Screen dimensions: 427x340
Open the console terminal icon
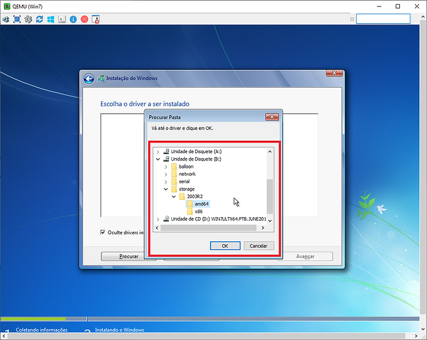click(62, 20)
